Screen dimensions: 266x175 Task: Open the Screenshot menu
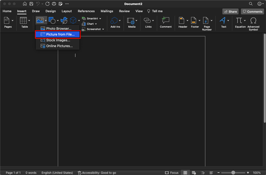pos(93,29)
